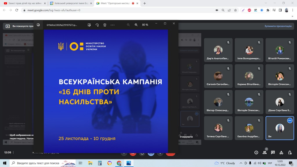Viewport: 297px width, 167px height.
Task: Open Photos three-dot more menu
Action: pos(113,25)
